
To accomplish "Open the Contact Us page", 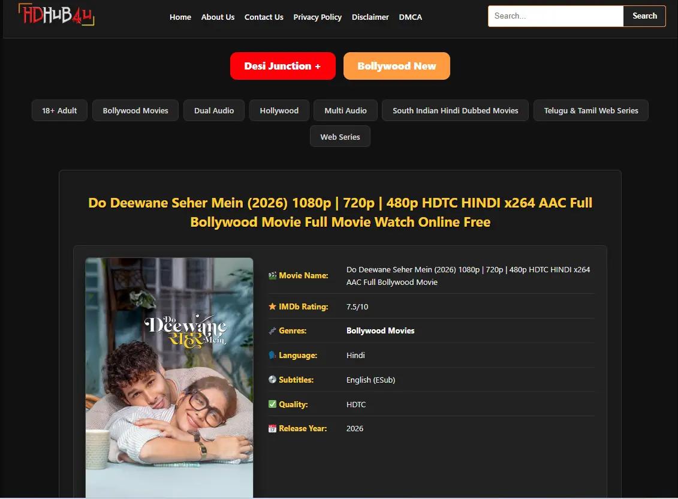I will click(264, 17).
